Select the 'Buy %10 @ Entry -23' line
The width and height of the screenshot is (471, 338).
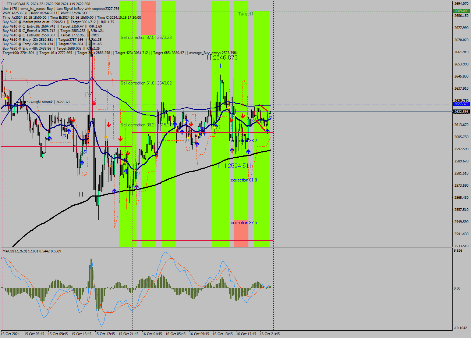[52, 39]
